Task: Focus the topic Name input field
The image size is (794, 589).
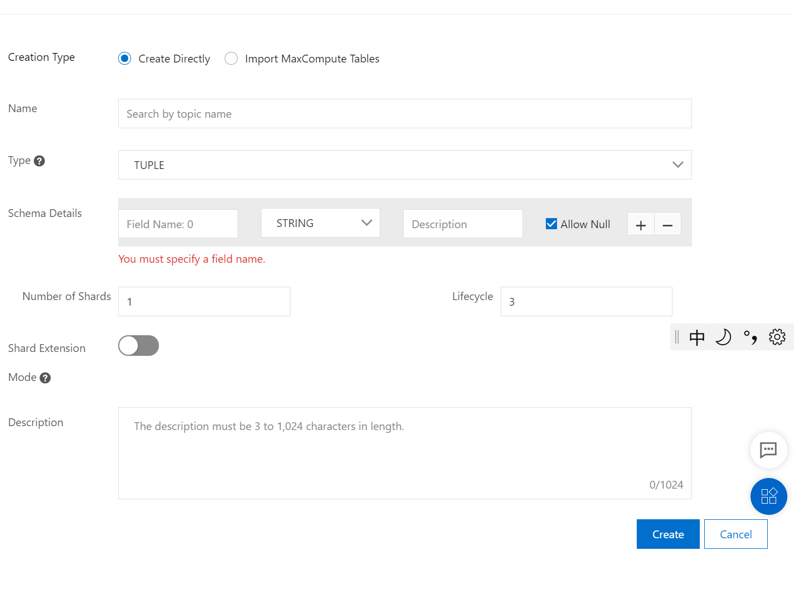Action: tap(405, 114)
